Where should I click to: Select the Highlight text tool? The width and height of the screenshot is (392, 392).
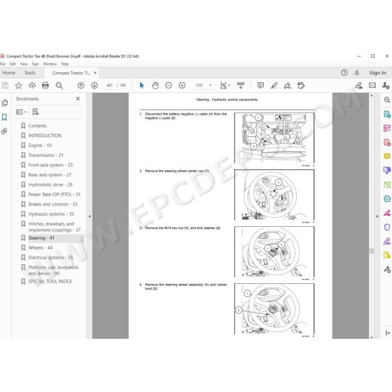click(274, 86)
